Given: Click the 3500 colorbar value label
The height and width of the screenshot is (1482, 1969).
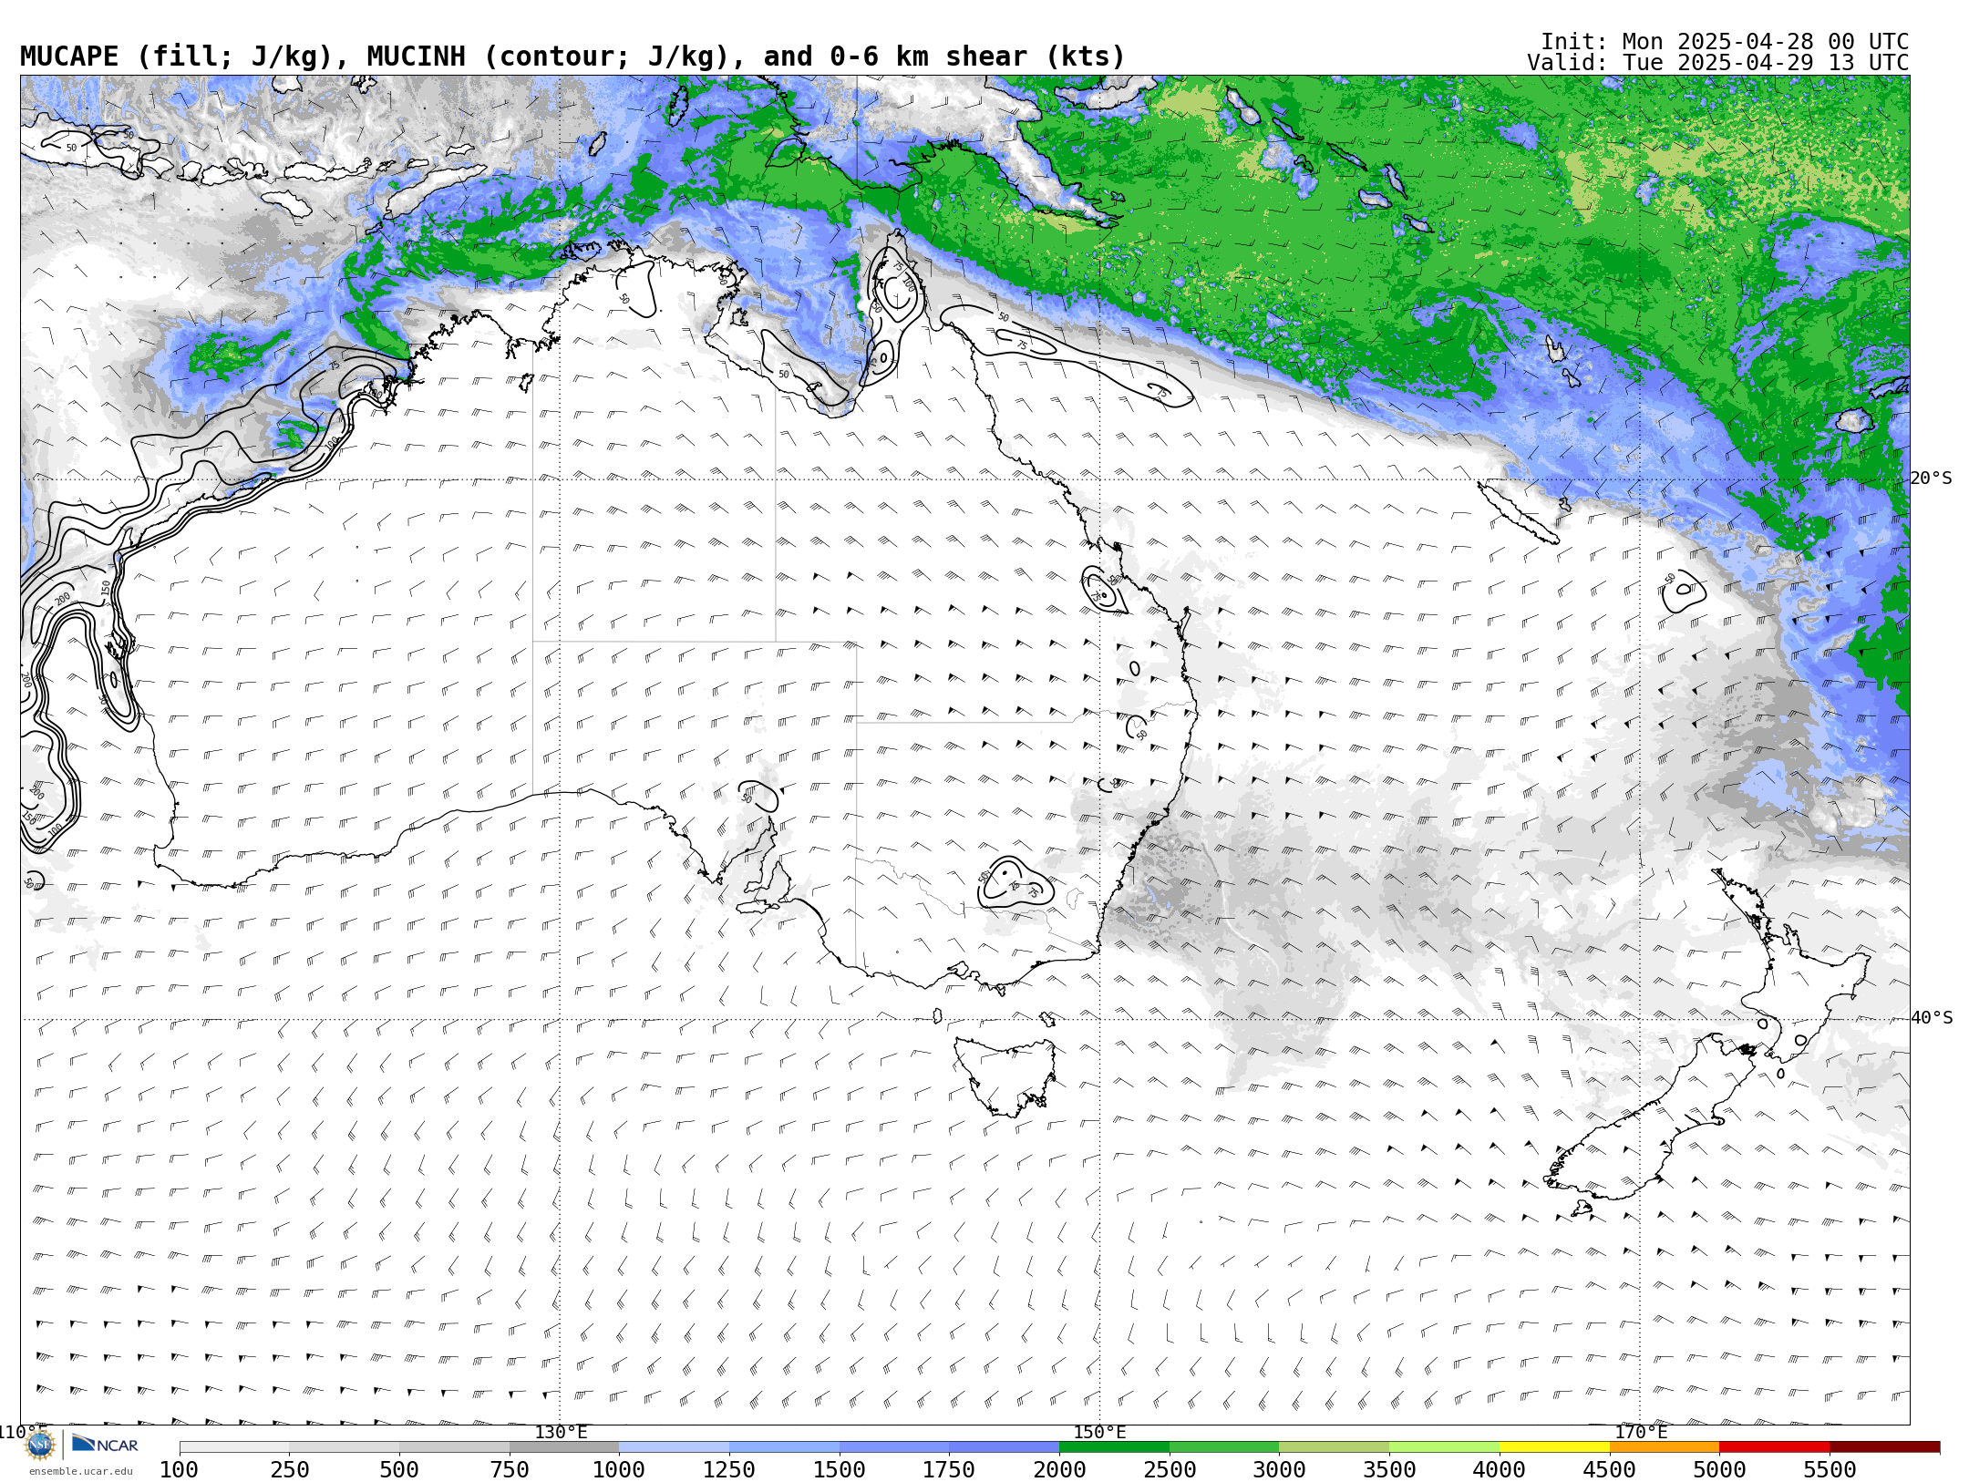Looking at the screenshot, I should click(x=1389, y=1470).
